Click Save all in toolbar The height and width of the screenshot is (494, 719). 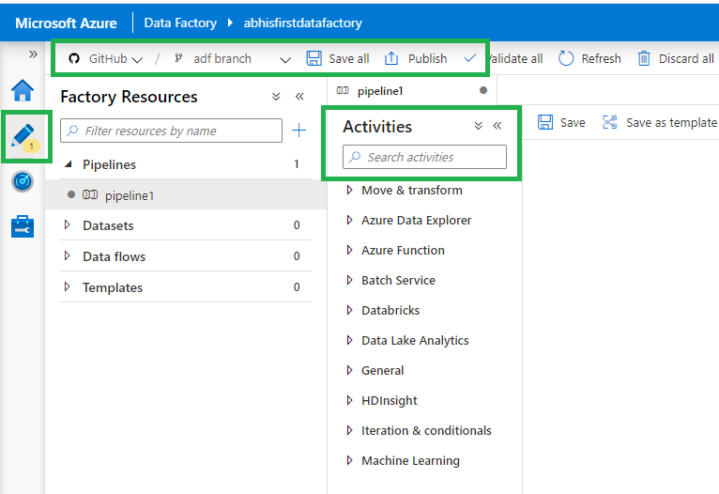coord(338,58)
